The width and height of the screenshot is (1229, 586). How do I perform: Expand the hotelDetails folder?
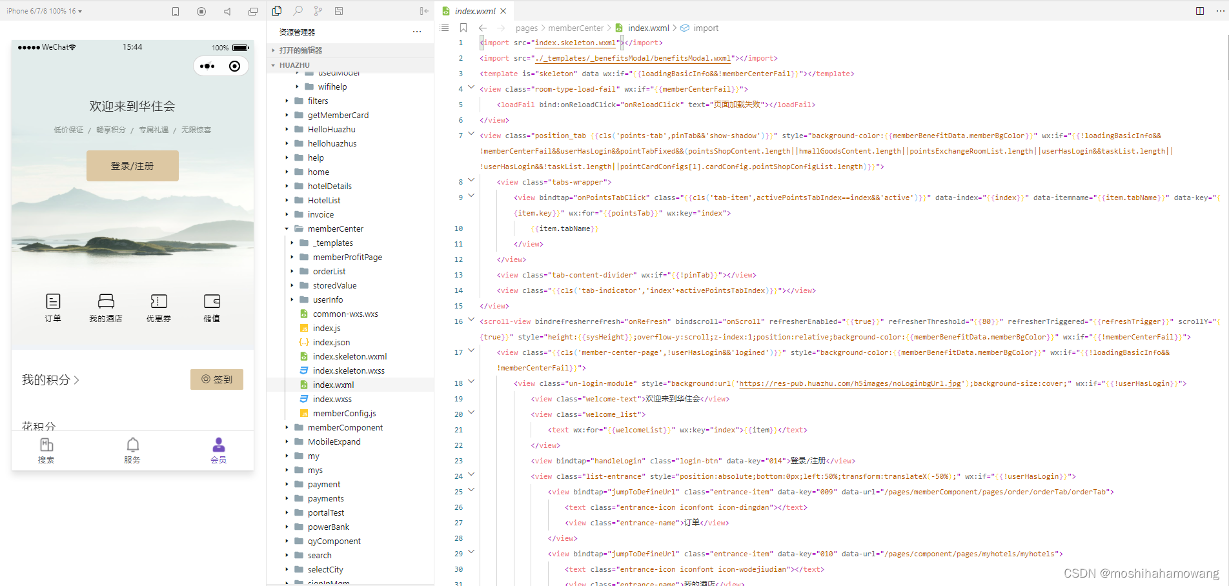click(x=350, y=186)
